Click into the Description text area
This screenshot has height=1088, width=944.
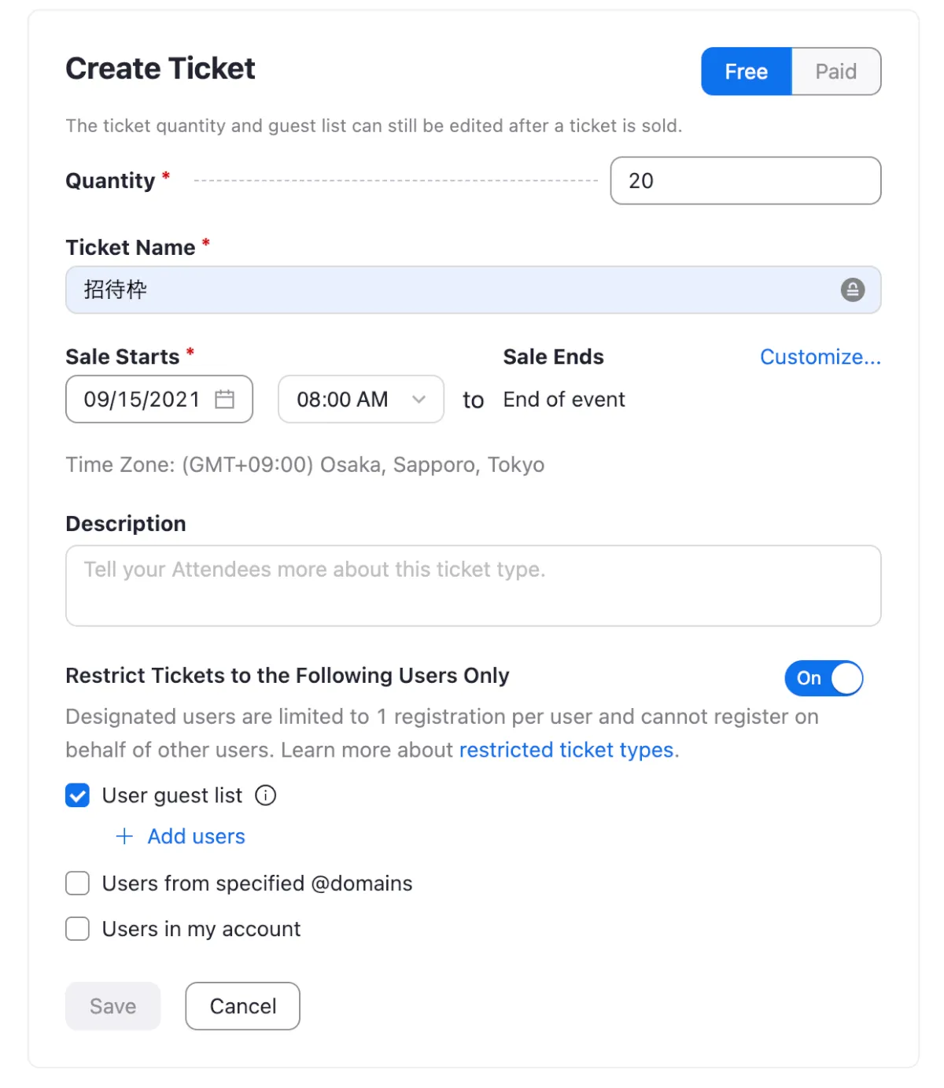coord(473,586)
